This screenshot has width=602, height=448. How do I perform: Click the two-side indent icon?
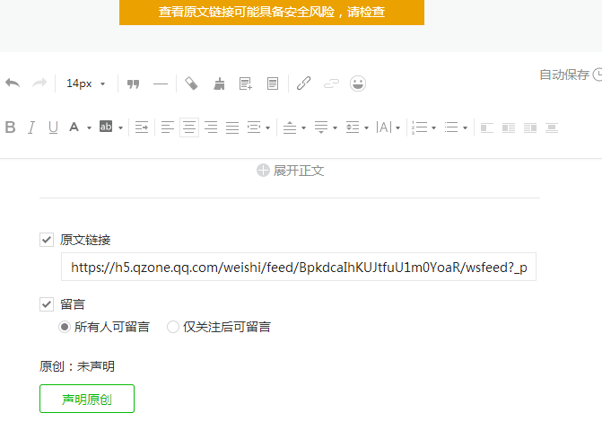click(x=254, y=127)
